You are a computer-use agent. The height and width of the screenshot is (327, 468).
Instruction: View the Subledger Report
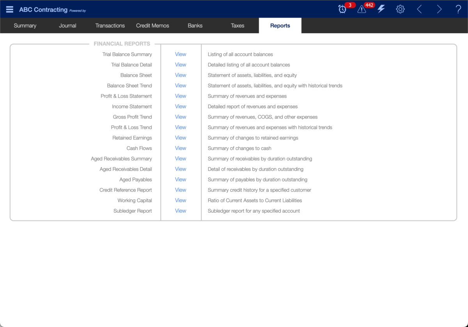click(x=181, y=211)
